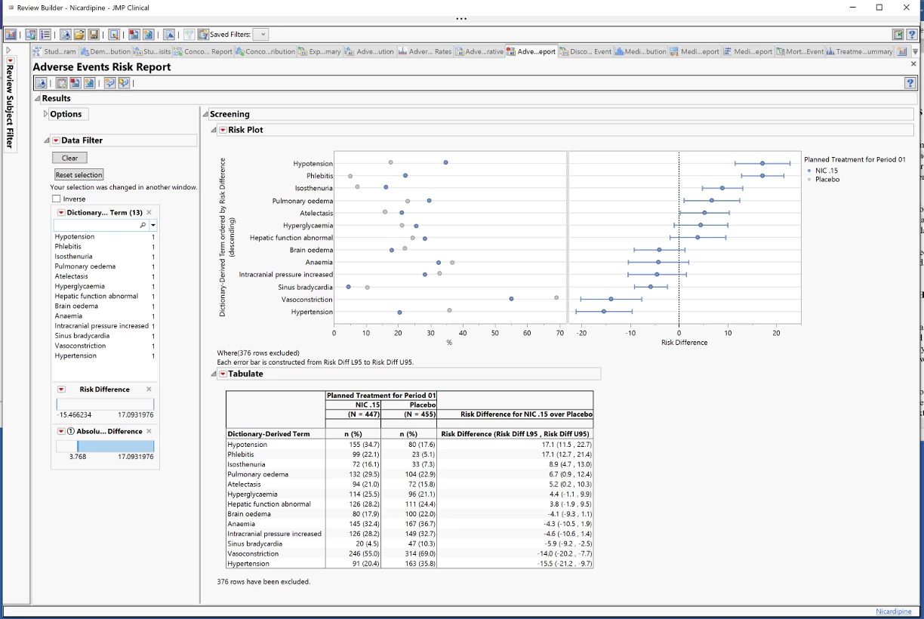Save the review using the disk icon
The image size is (924, 619).
click(93, 34)
